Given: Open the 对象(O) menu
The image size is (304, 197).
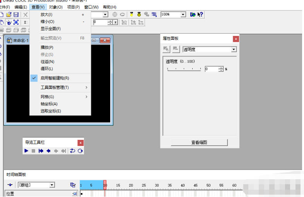Looking at the screenshot, I should tap(56, 7).
